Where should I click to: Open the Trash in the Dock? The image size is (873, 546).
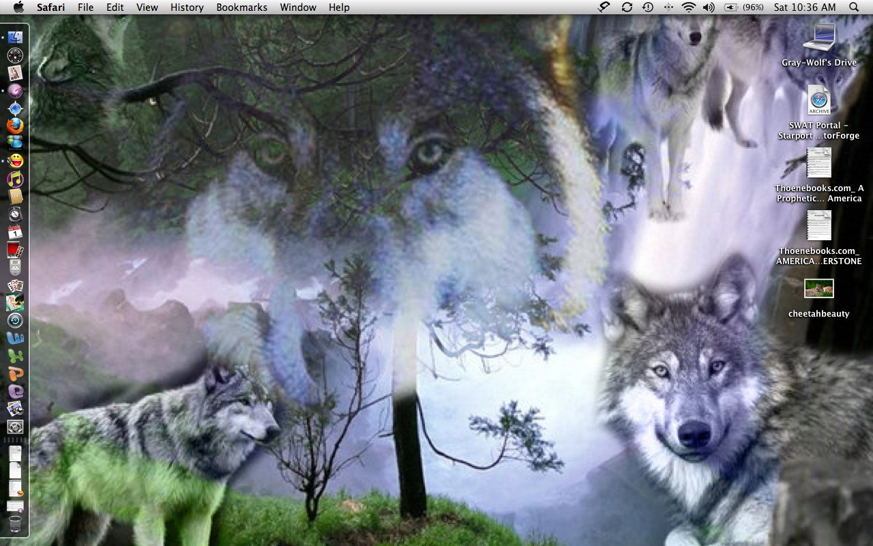click(15, 524)
